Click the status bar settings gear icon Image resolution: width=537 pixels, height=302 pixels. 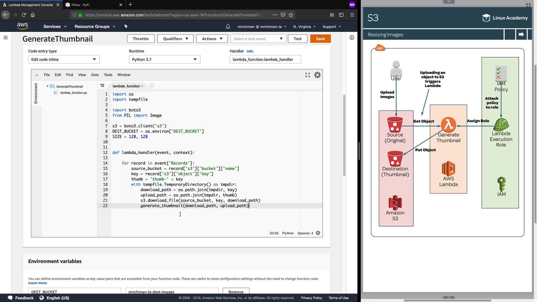pos(318,233)
